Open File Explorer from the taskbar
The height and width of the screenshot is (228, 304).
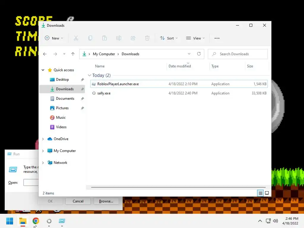tap(23, 221)
